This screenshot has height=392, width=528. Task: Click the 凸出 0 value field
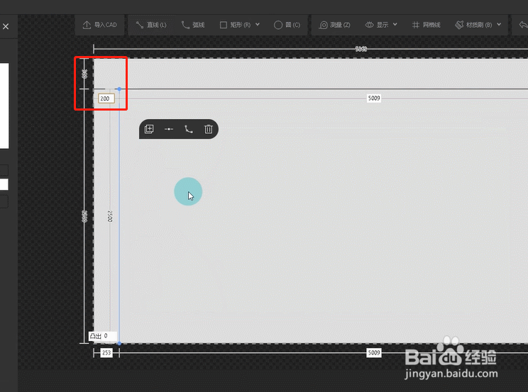pos(103,336)
